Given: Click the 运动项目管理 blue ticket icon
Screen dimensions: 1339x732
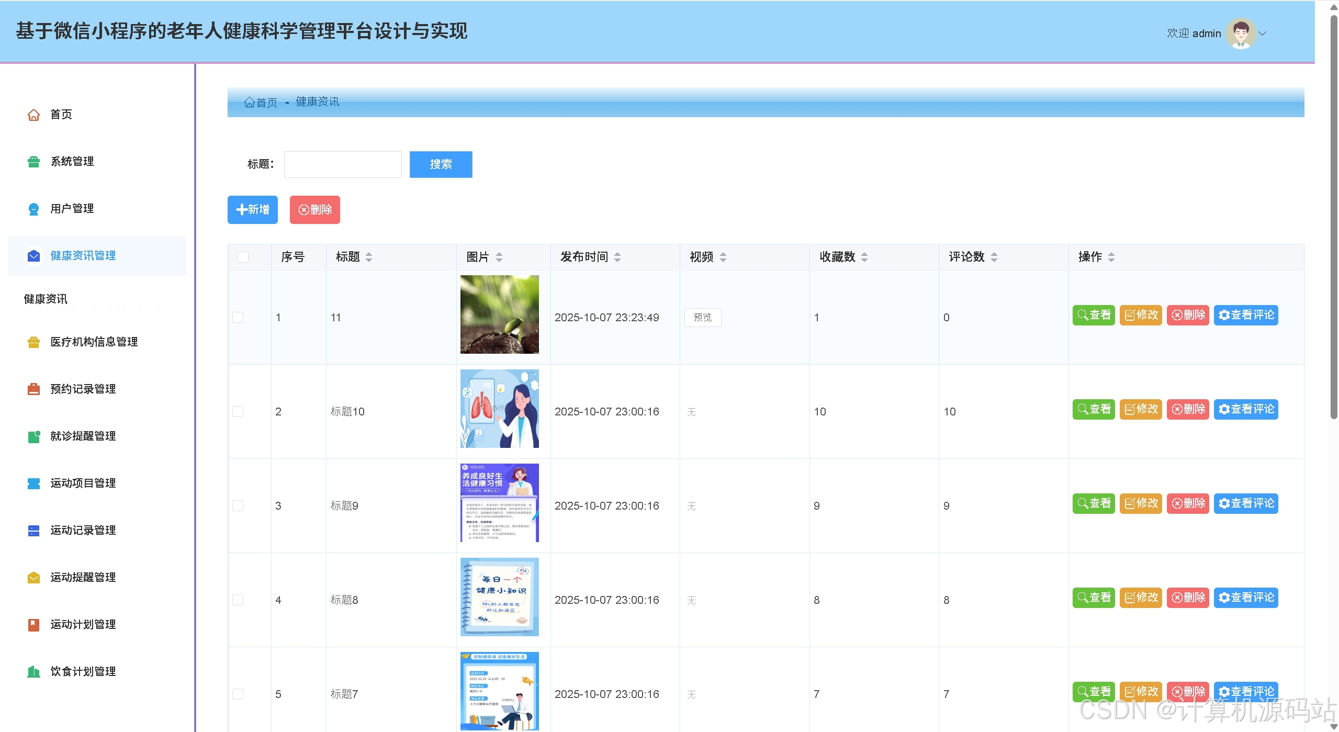Looking at the screenshot, I should tap(33, 483).
